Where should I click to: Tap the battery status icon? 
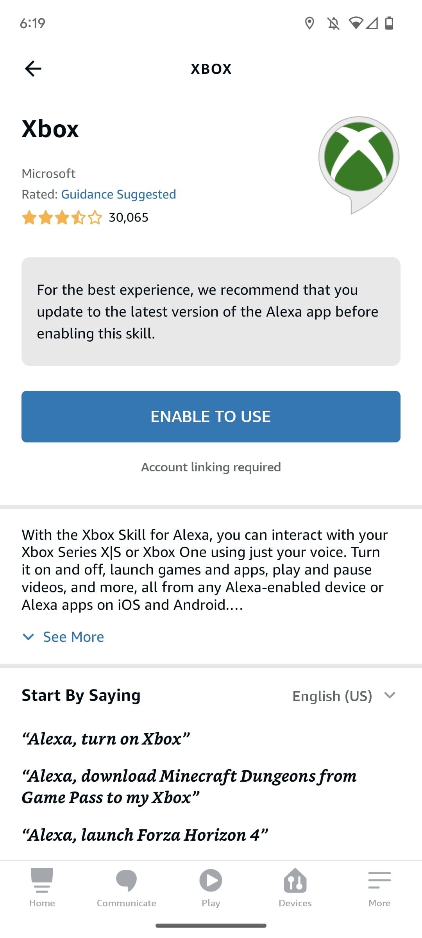pos(389,24)
